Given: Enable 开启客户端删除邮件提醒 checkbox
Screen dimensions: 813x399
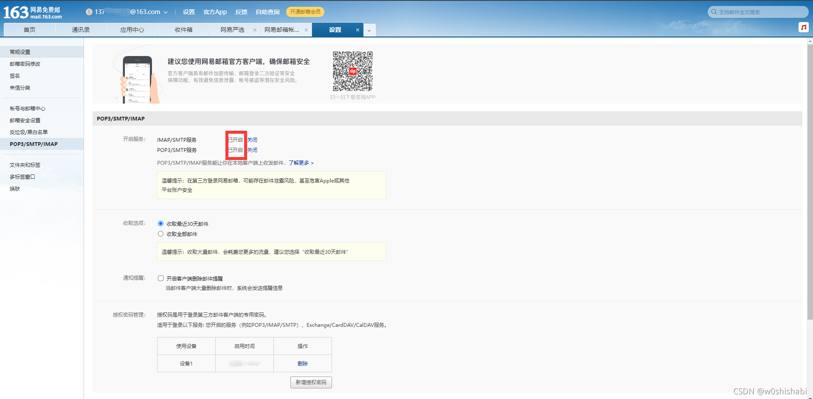Looking at the screenshot, I should [x=160, y=278].
